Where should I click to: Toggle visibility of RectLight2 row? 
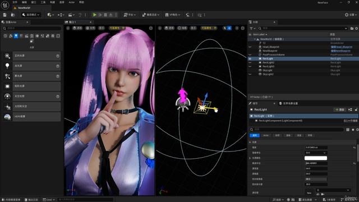tap(250, 62)
